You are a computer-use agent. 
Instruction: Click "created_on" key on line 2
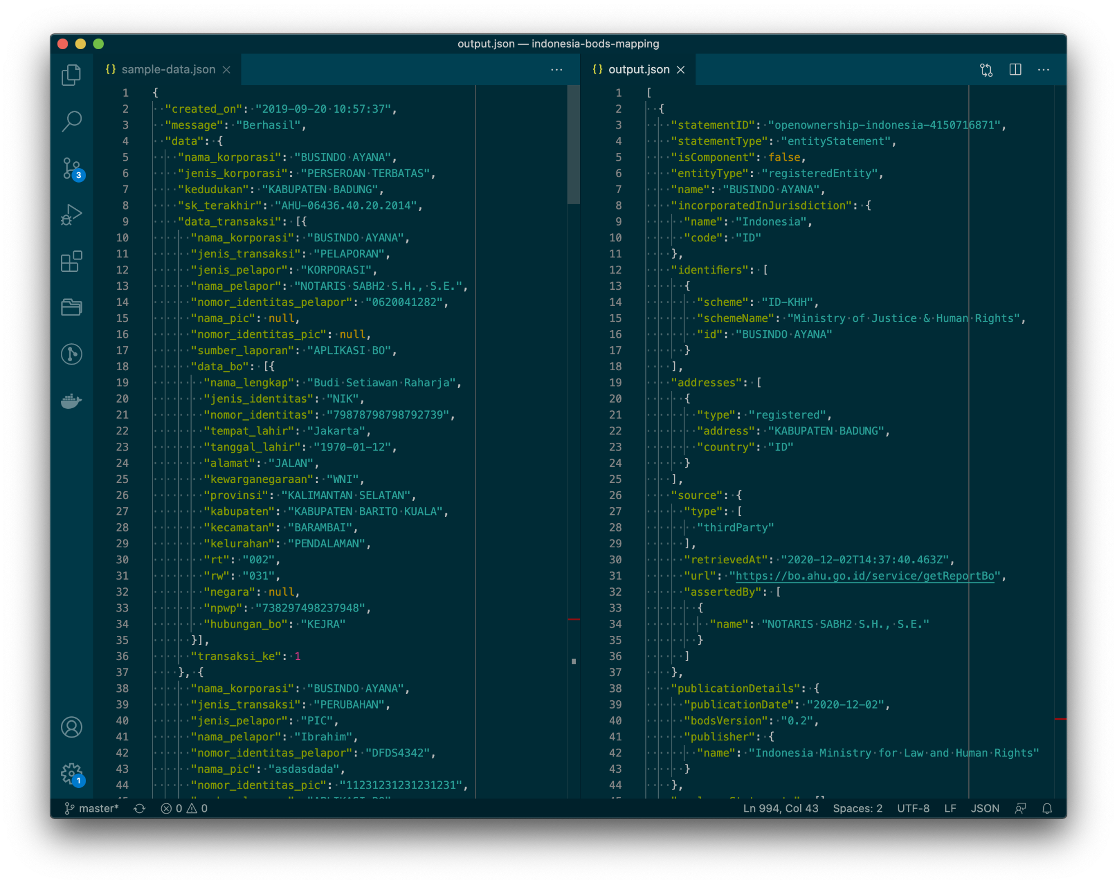click(x=203, y=109)
